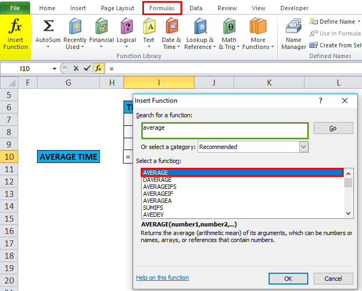The height and width of the screenshot is (291, 362).
Task: Switch to the Home tab
Action: click(x=47, y=8)
